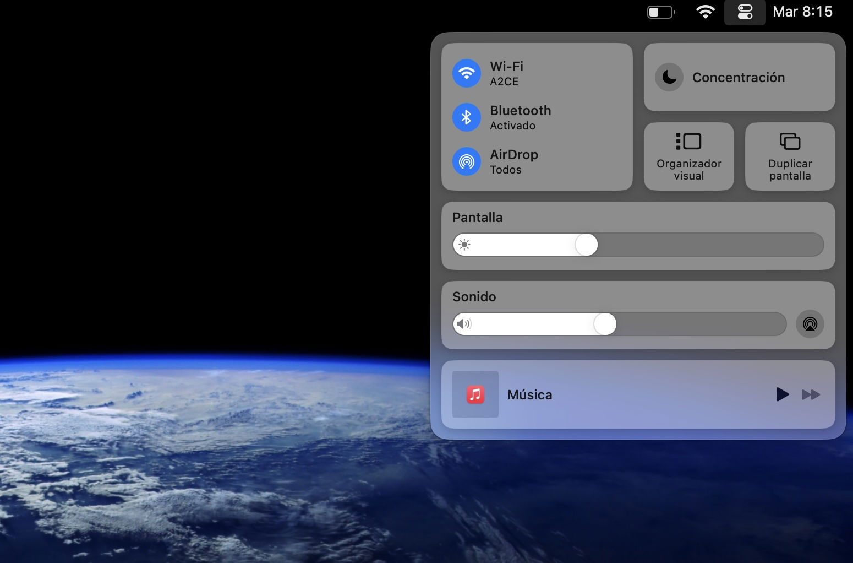Toggle the Bluetooth blue icon
This screenshot has height=563, width=853.
click(x=467, y=117)
